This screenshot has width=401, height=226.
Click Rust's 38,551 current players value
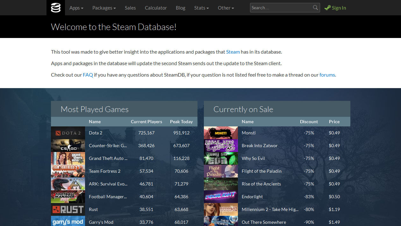click(147, 209)
